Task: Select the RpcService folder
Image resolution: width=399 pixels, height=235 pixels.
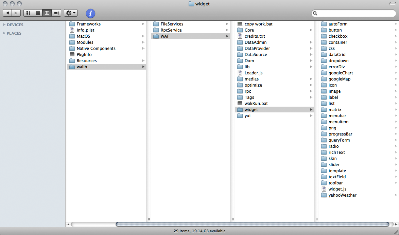Action: coord(171,30)
